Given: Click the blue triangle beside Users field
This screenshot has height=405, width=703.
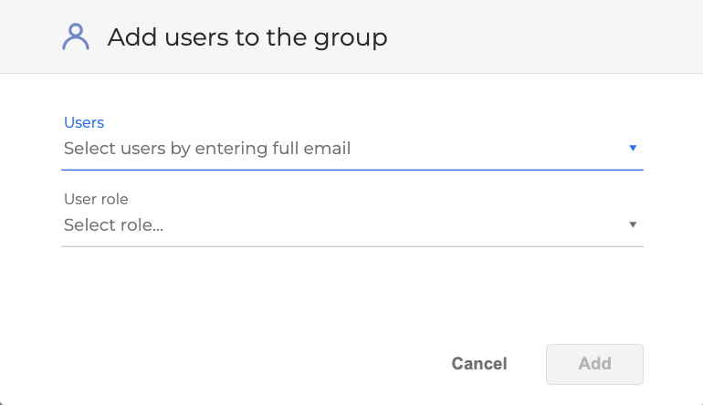Looking at the screenshot, I should pyautogui.click(x=633, y=148).
